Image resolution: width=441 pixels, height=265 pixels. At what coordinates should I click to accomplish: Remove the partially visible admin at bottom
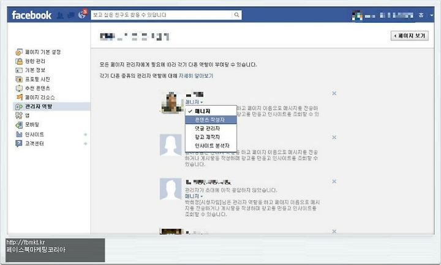(x=334, y=231)
